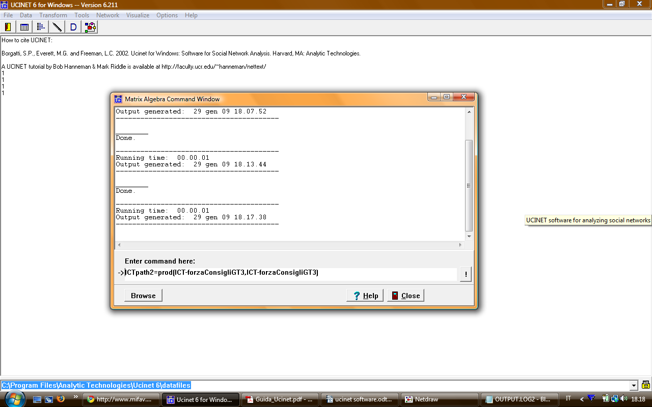This screenshot has width=652, height=407.
Task: Click 'Output generated: 29 gen 09 18.17.38' line
Action: click(x=191, y=217)
